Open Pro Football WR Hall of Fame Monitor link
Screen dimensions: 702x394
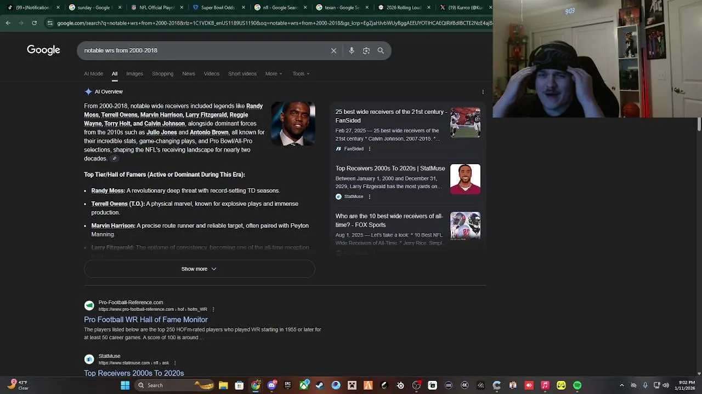tap(146, 320)
